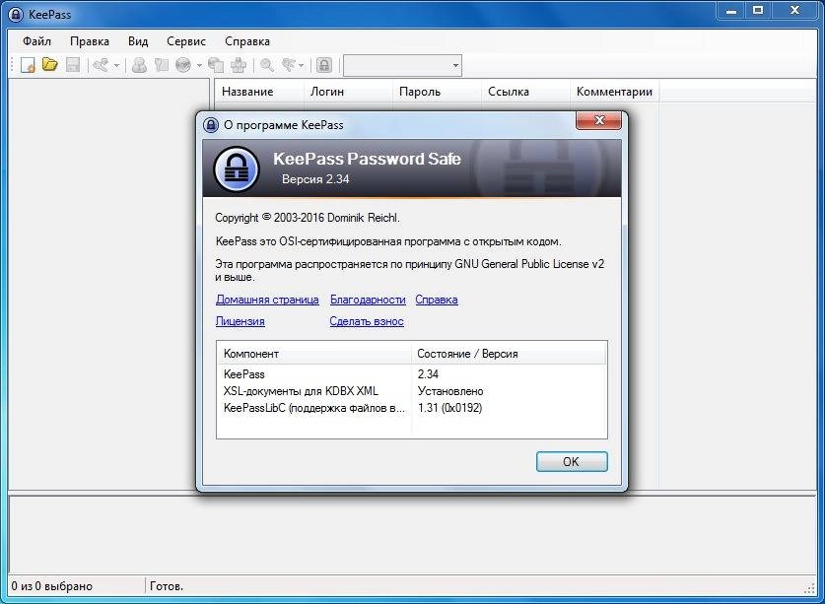Sort entries by Пароль column
This screenshot has width=825, height=604.
tap(438, 92)
